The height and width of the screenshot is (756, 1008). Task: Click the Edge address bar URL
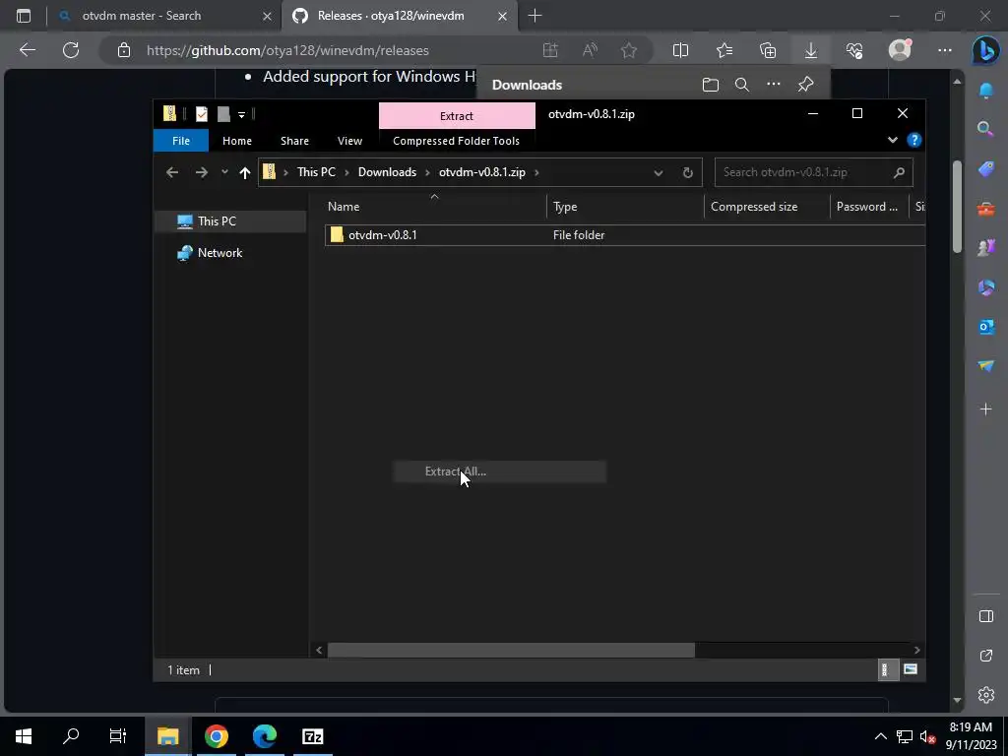click(x=288, y=50)
